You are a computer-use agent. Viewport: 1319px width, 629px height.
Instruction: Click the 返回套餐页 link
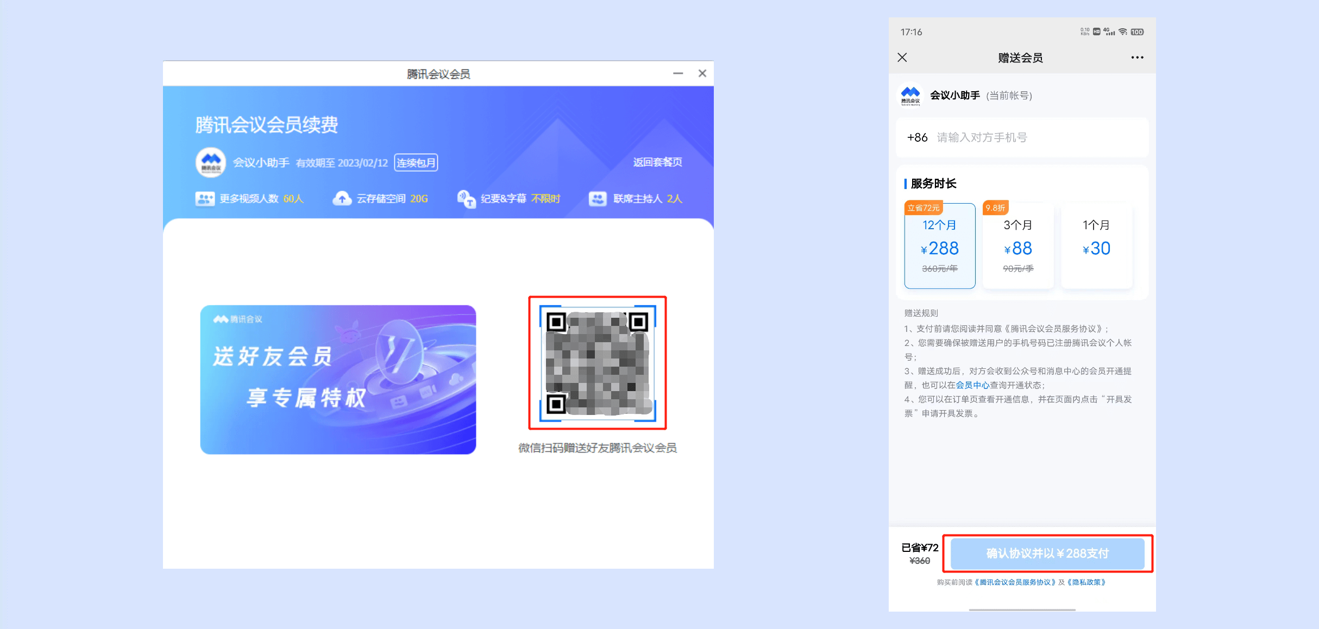tap(657, 162)
